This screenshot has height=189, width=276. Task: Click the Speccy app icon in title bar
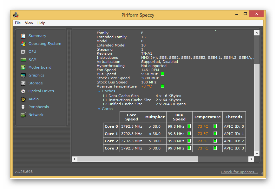tap(16, 15)
